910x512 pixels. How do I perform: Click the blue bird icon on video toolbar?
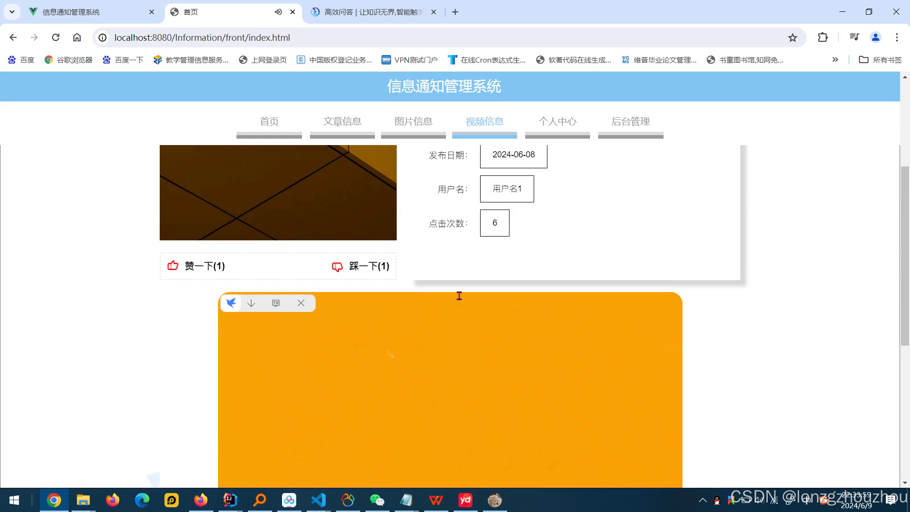[x=231, y=303]
